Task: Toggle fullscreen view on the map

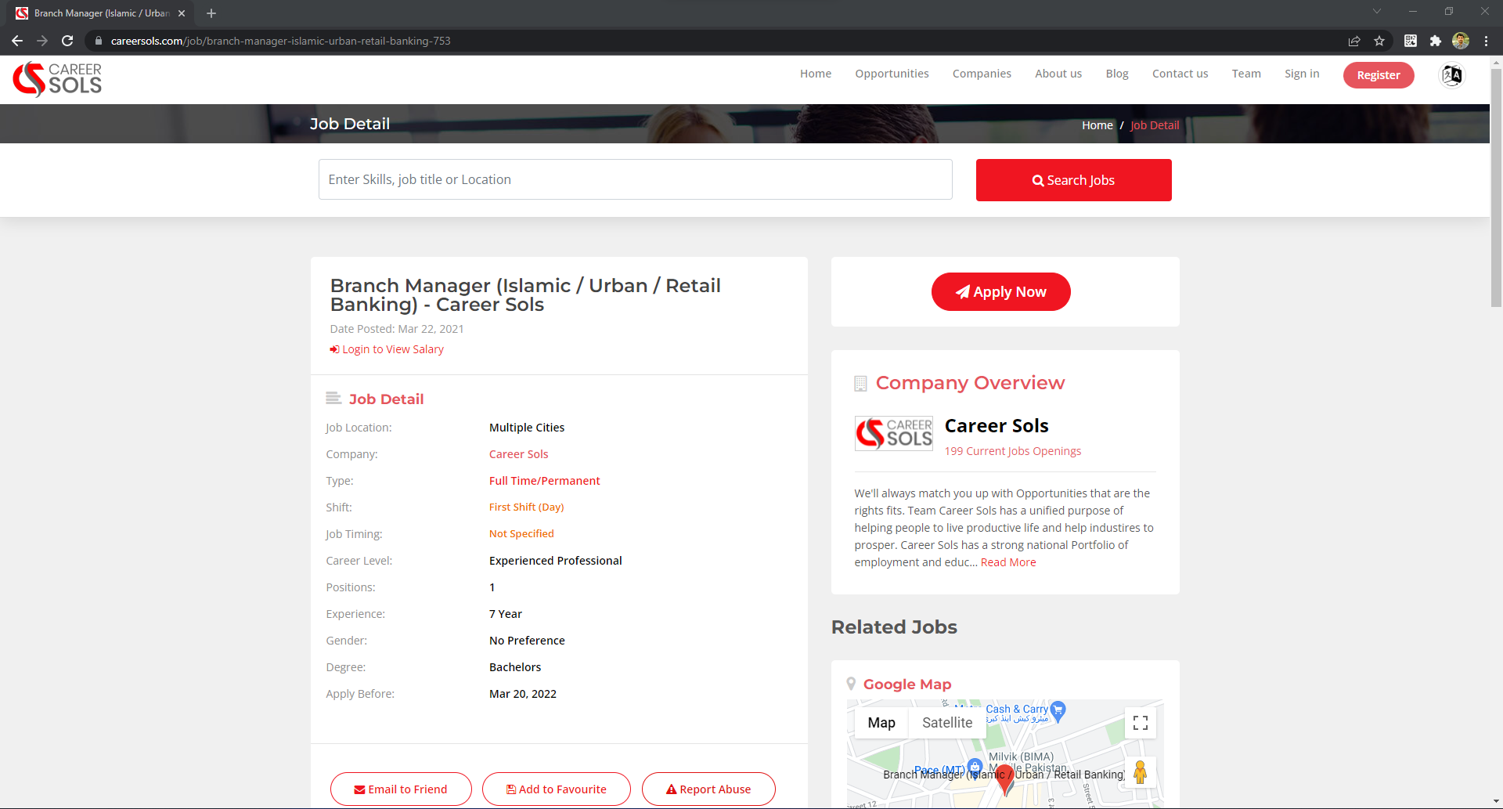Action: click(1141, 723)
